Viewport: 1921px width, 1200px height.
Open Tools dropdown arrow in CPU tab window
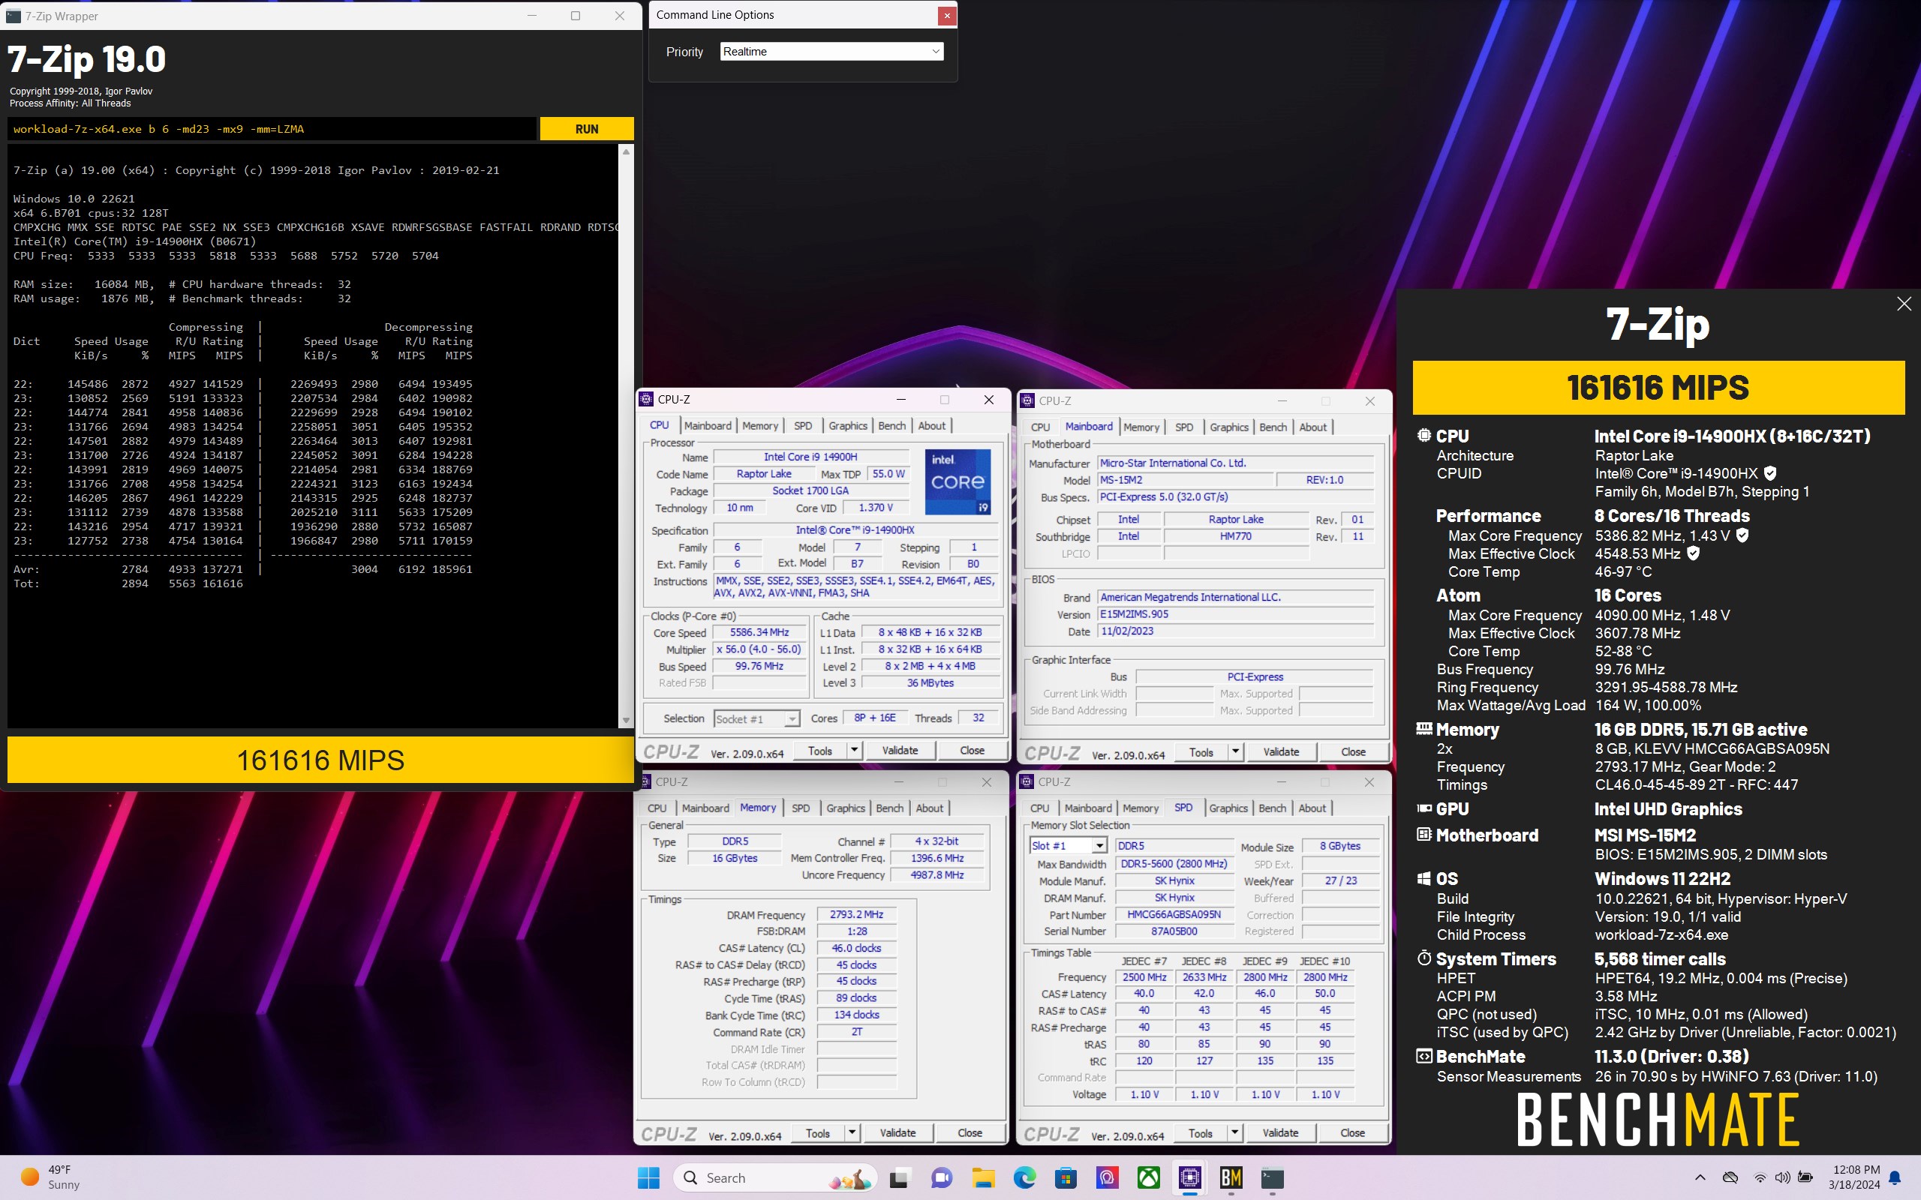click(x=854, y=750)
